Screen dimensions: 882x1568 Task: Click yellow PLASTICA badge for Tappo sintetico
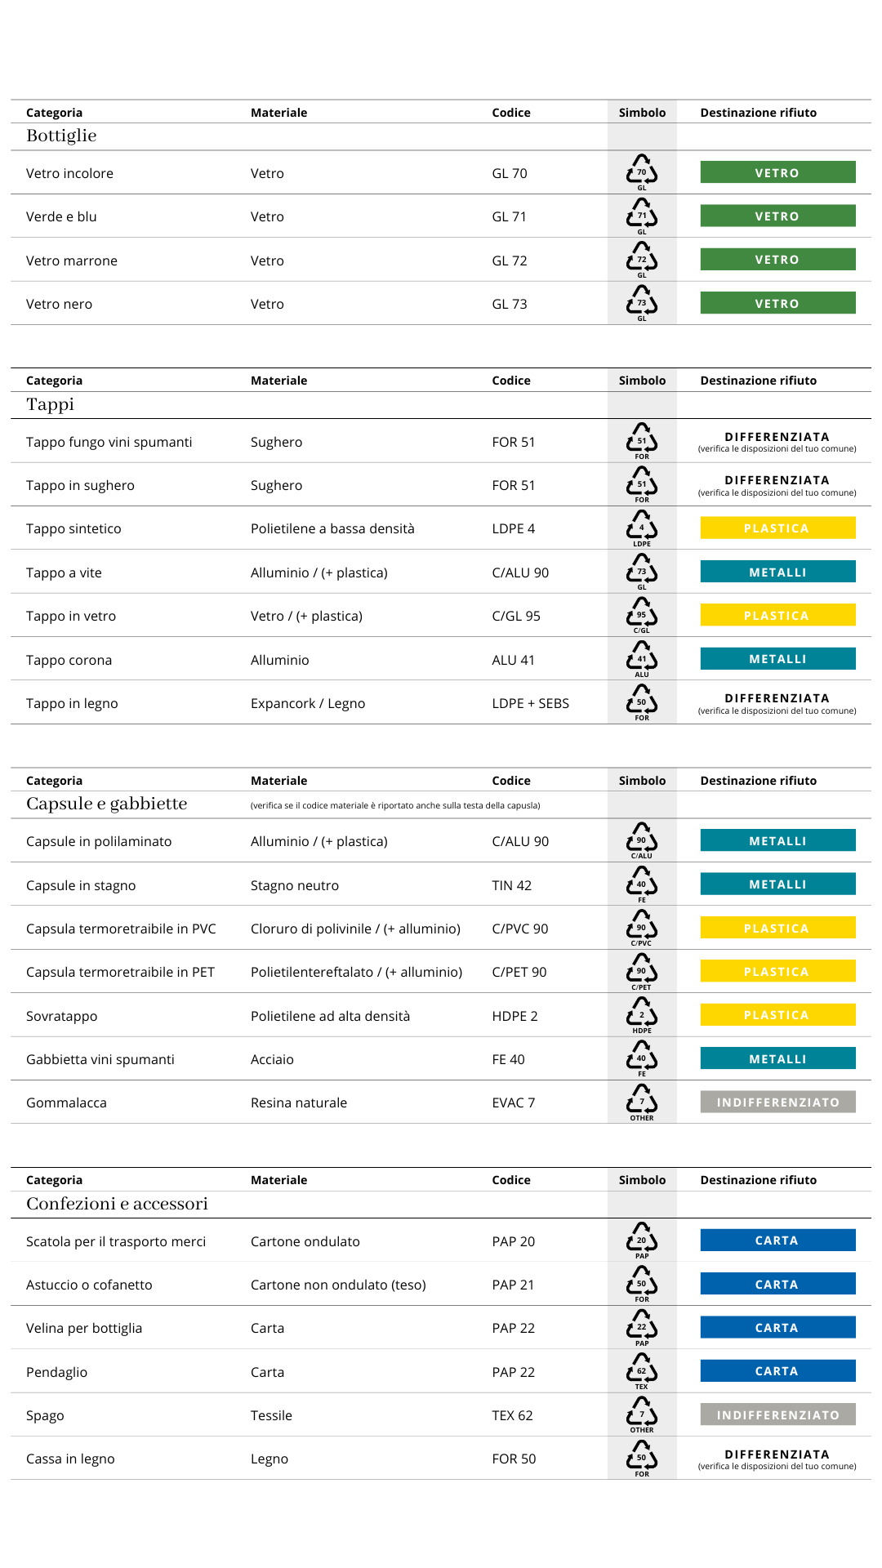[x=777, y=528]
